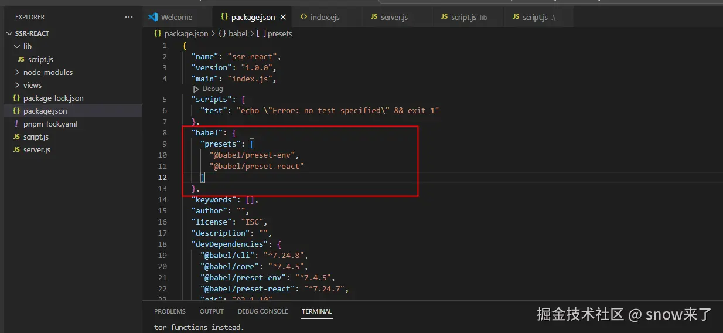The image size is (723, 333).
Task: Click the "scripts" key on line 5
Action: [x=212, y=100]
